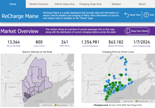Click the feedback icon on the charging ports map
The width and height of the screenshot is (155, 108).
(x=152, y=101)
